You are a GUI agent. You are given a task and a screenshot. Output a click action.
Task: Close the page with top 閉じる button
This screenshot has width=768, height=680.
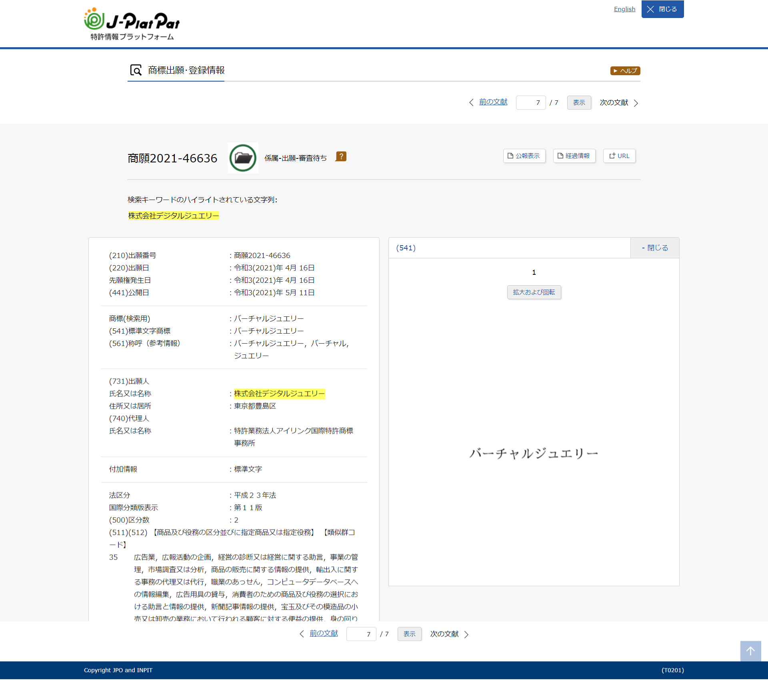(662, 9)
